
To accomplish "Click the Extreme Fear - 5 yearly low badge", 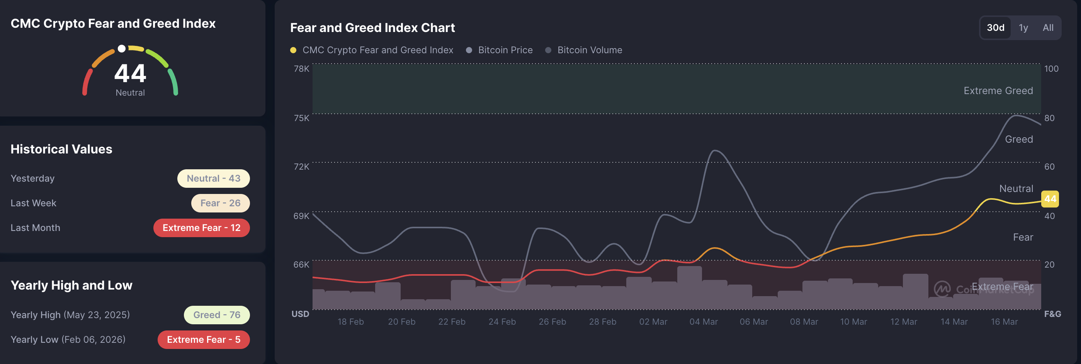I will [204, 340].
